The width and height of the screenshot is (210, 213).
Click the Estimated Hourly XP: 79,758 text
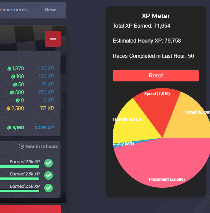[147, 41]
